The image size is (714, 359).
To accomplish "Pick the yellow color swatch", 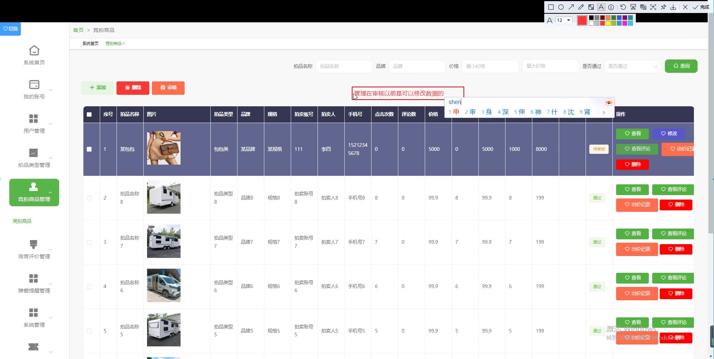I will [608, 23].
